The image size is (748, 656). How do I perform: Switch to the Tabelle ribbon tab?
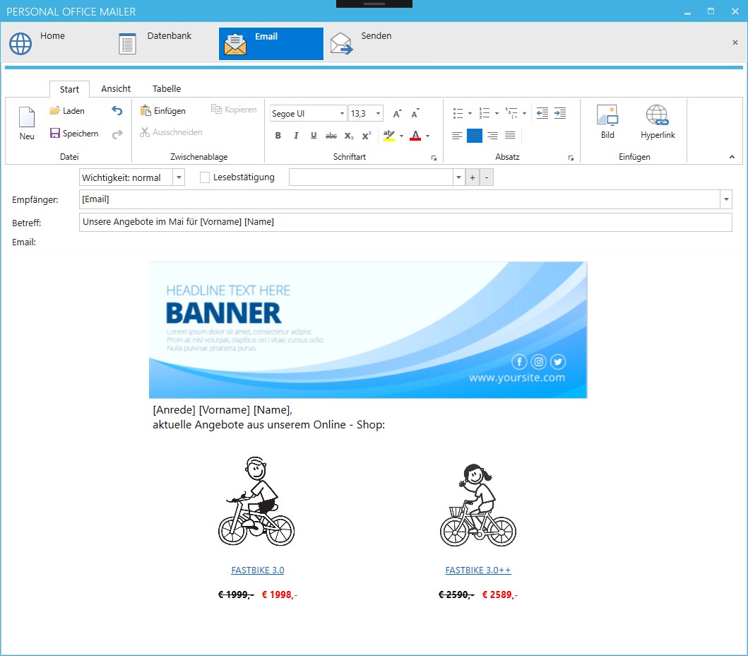[167, 89]
